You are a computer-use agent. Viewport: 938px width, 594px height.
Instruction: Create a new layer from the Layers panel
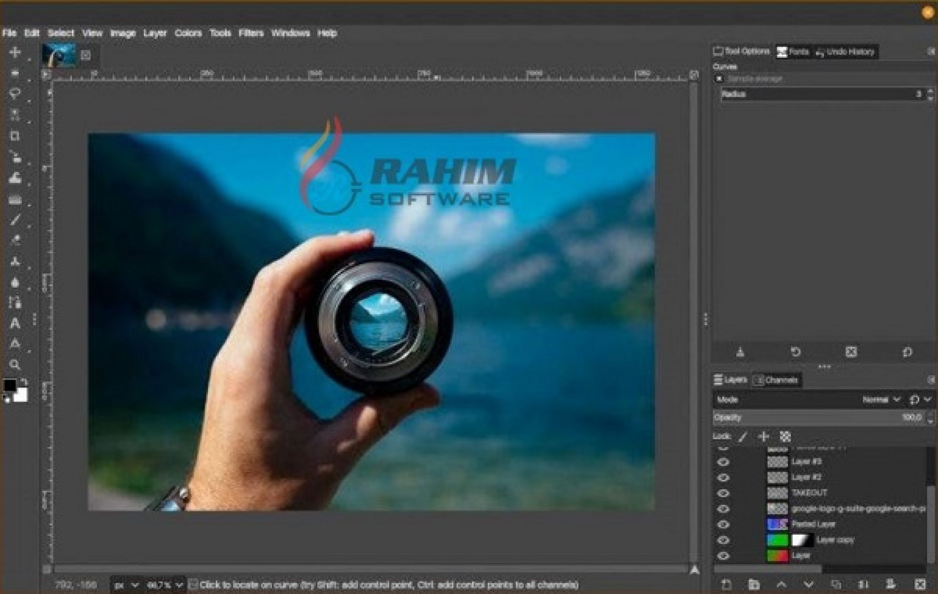pos(727,584)
